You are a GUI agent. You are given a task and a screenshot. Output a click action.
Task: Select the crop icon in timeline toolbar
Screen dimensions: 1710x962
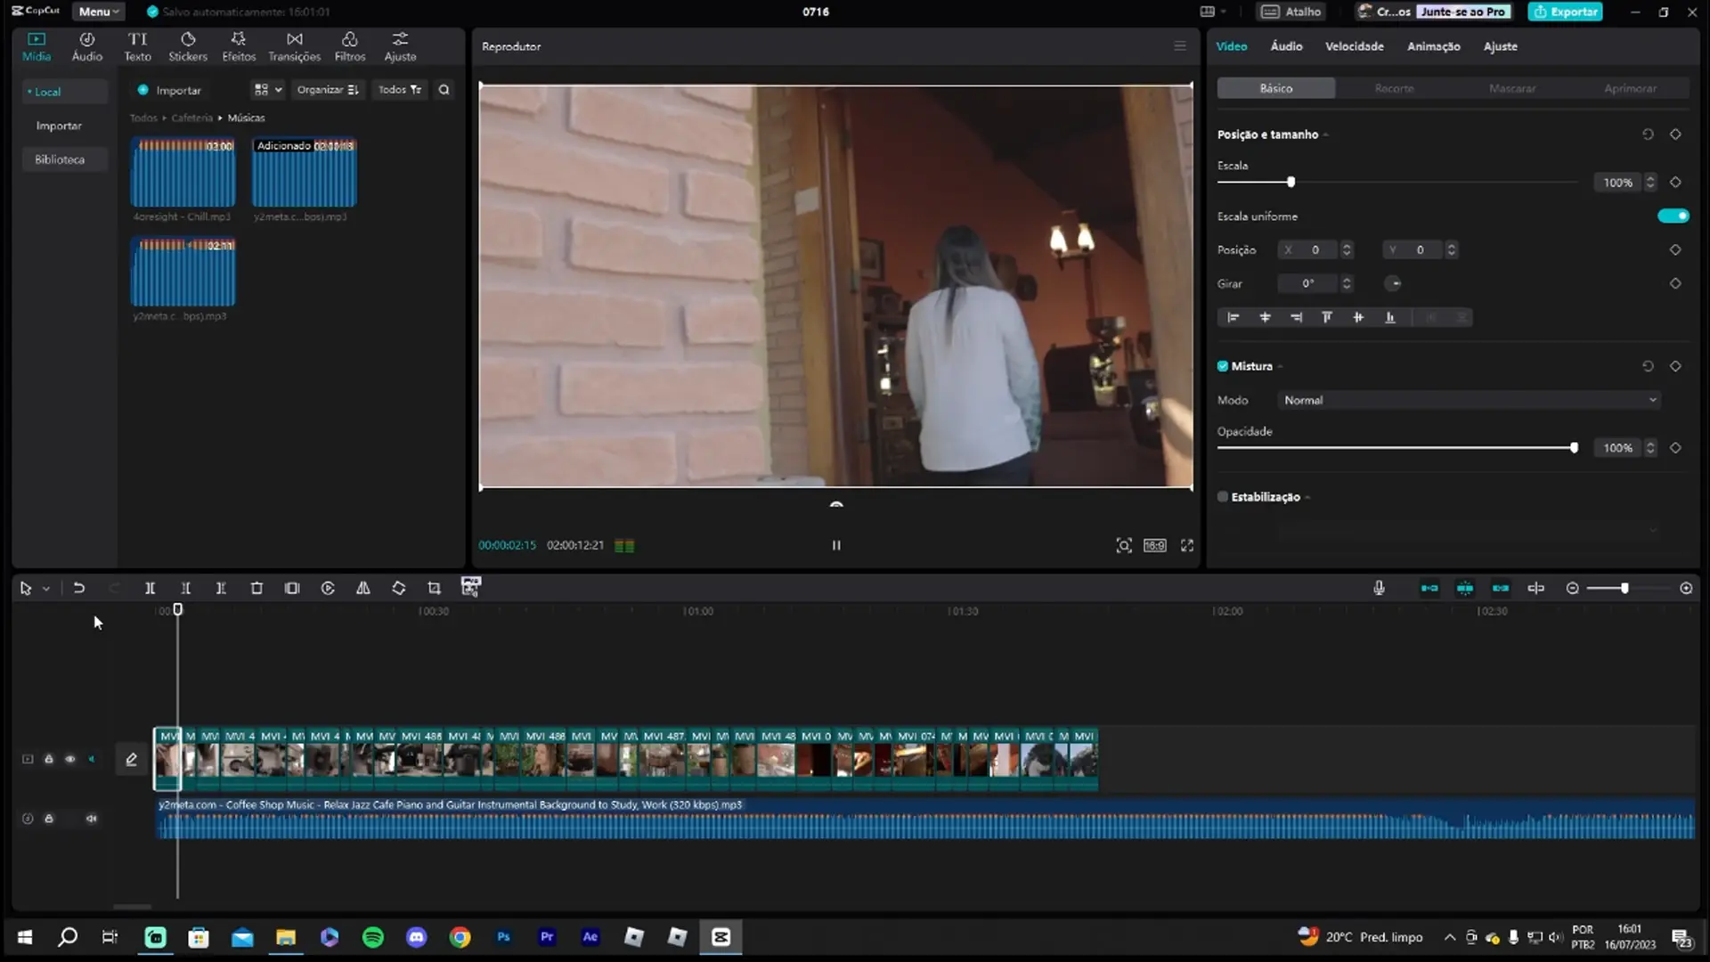click(434, 588)
